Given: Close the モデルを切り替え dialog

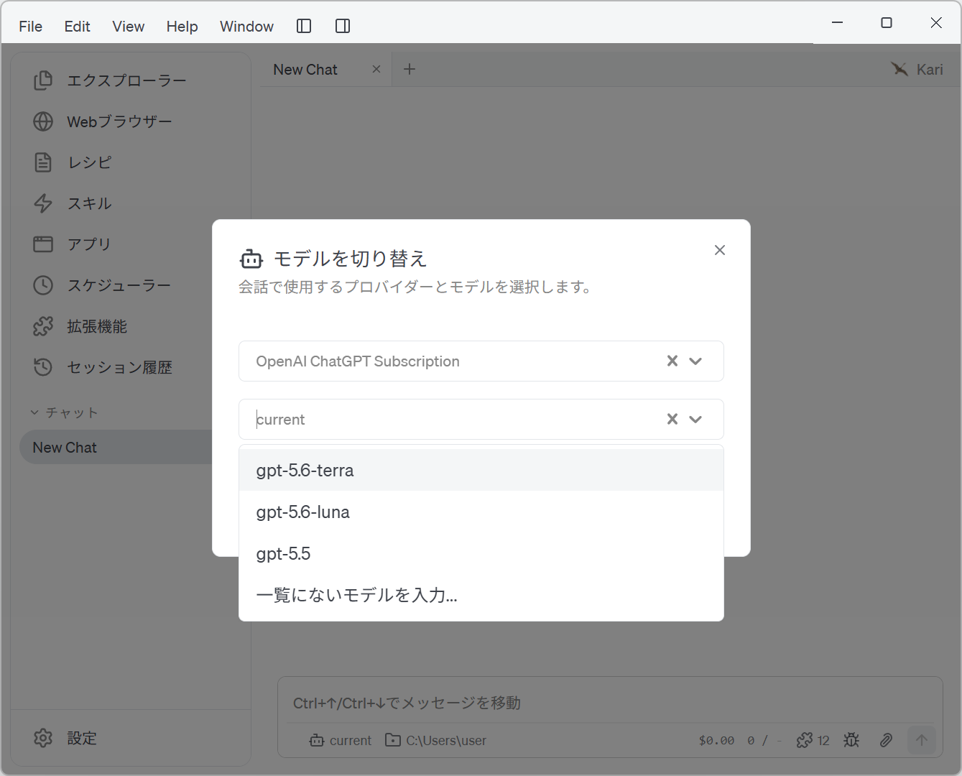Looking at the screenshot, I should pos(720,250).
